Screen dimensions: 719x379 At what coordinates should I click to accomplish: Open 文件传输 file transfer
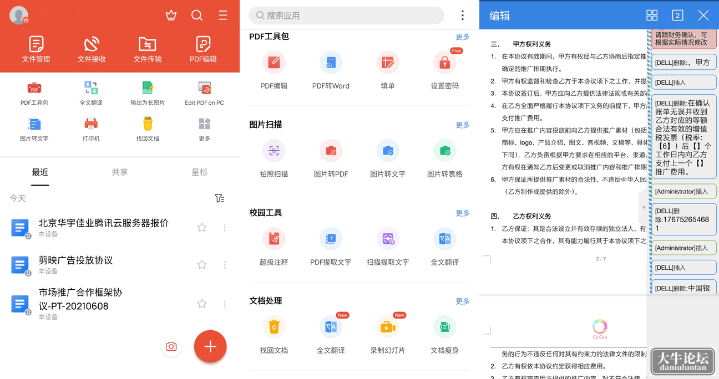pyautogui.click(x=147, y=49)
